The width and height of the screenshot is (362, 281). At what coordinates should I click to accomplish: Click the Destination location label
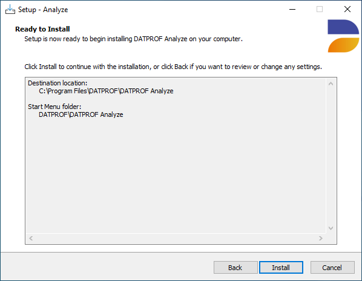pyautogui.click(x=58, y=83)
